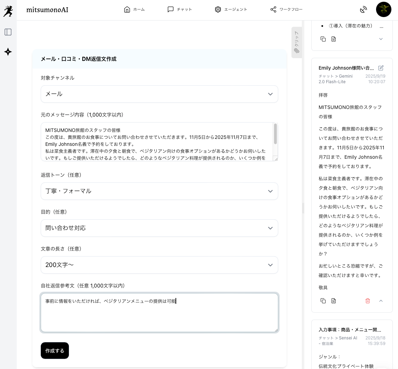Click the ninja logo icon at top left
The width and height of the screenshot is (398, 369).
tap(8, 10)
